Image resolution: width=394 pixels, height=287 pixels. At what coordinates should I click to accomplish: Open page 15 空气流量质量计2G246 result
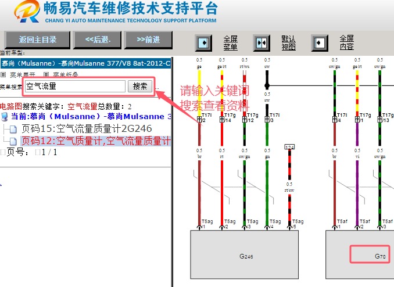coord(87,128)
